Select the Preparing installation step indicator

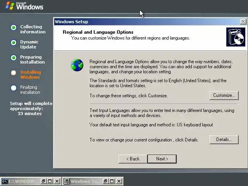14,58
